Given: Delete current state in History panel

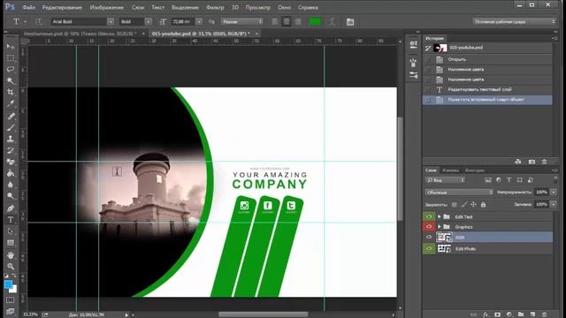Looking at the screenshot, I should point(545,162).
